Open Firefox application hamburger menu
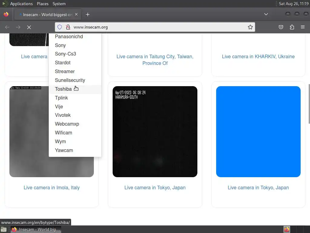310x233 pixels. pyautogui.click(x=303, y=27)
